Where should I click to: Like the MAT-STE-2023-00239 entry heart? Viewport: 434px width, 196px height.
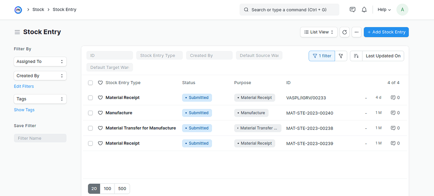100,143
